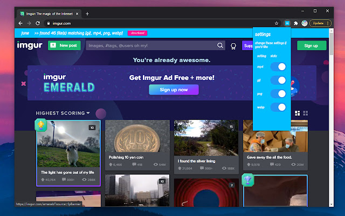Viewport: 345px width, 216px height.
Task: Expand the HIGHEST SCORING sort dropdown
Action: click(x=63, y=113)
